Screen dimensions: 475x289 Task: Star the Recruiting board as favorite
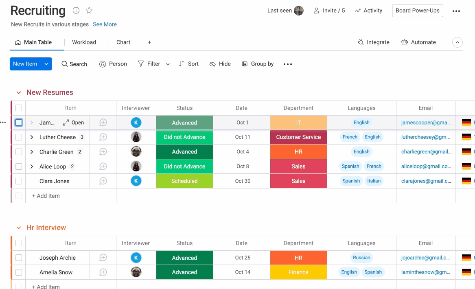click(89, 11)
